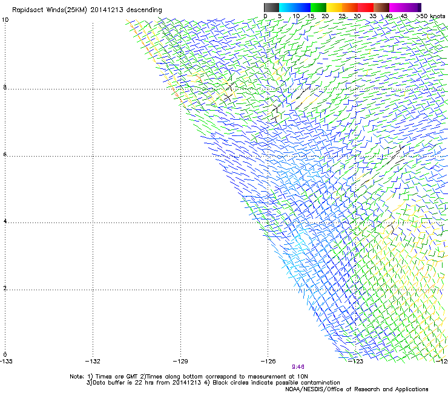Click the '-129' longitude axis label

click(180, 362)
